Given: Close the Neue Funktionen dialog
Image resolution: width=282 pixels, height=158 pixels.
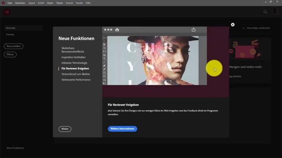Looking at the screenshot, I should point(233,25).
